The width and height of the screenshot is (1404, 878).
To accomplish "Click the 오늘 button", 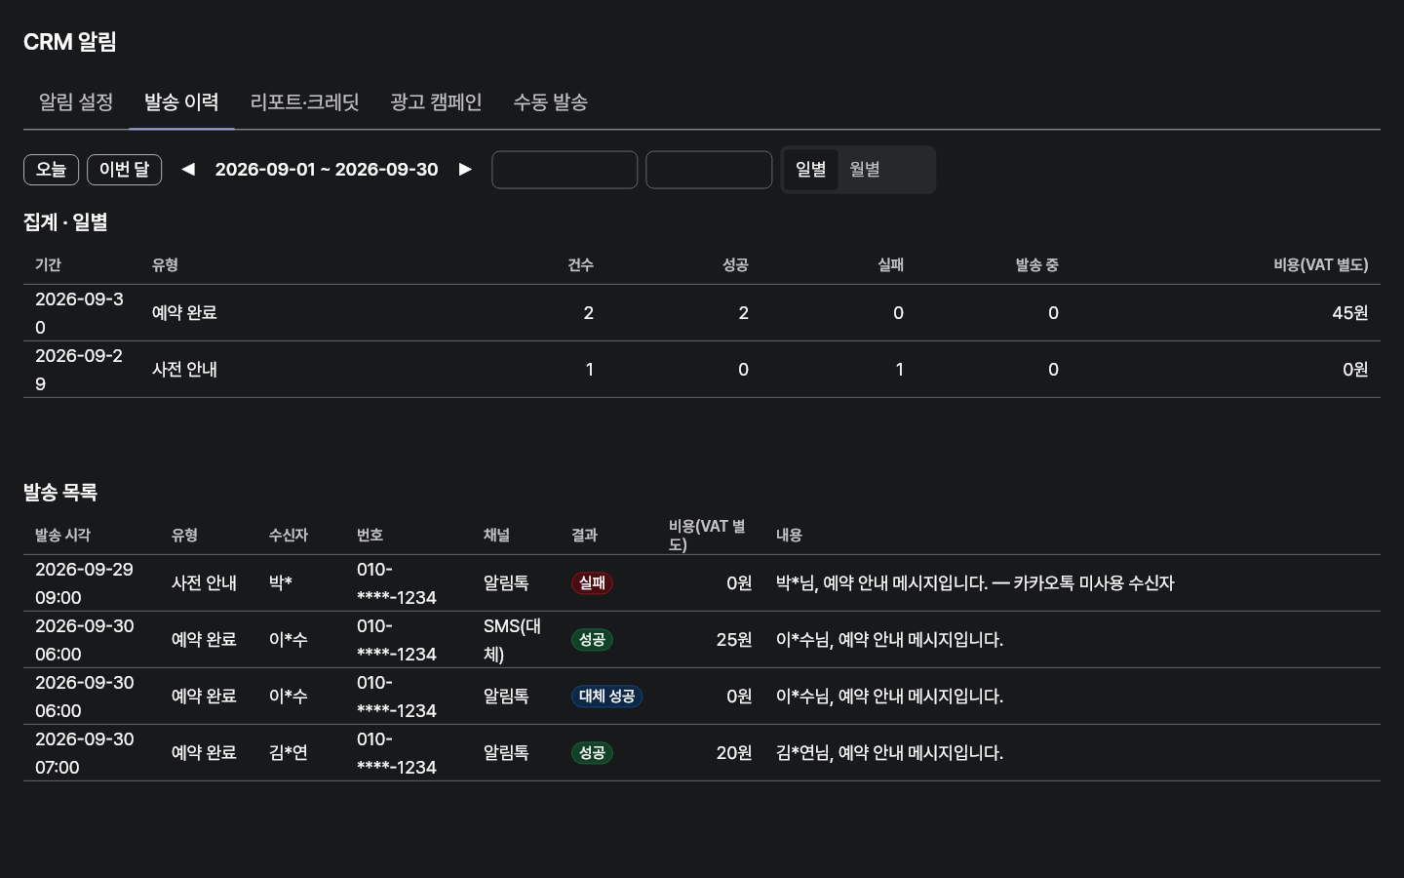I will coord(51,170).
